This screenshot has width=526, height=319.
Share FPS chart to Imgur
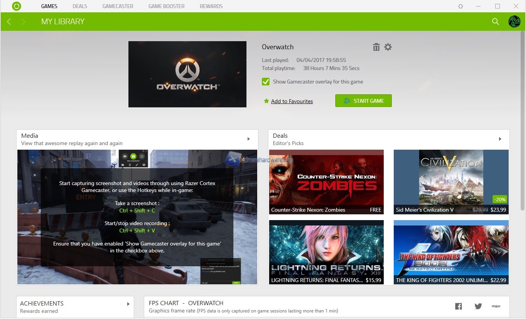[496, 306]
